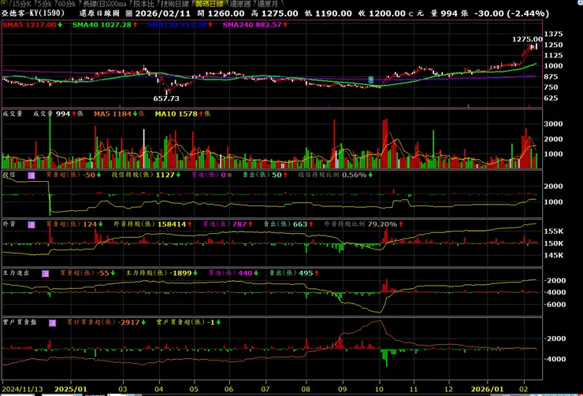Switch to the 還原週 tab
Viewport: 583px width, 396px height.
click(240, 4)
